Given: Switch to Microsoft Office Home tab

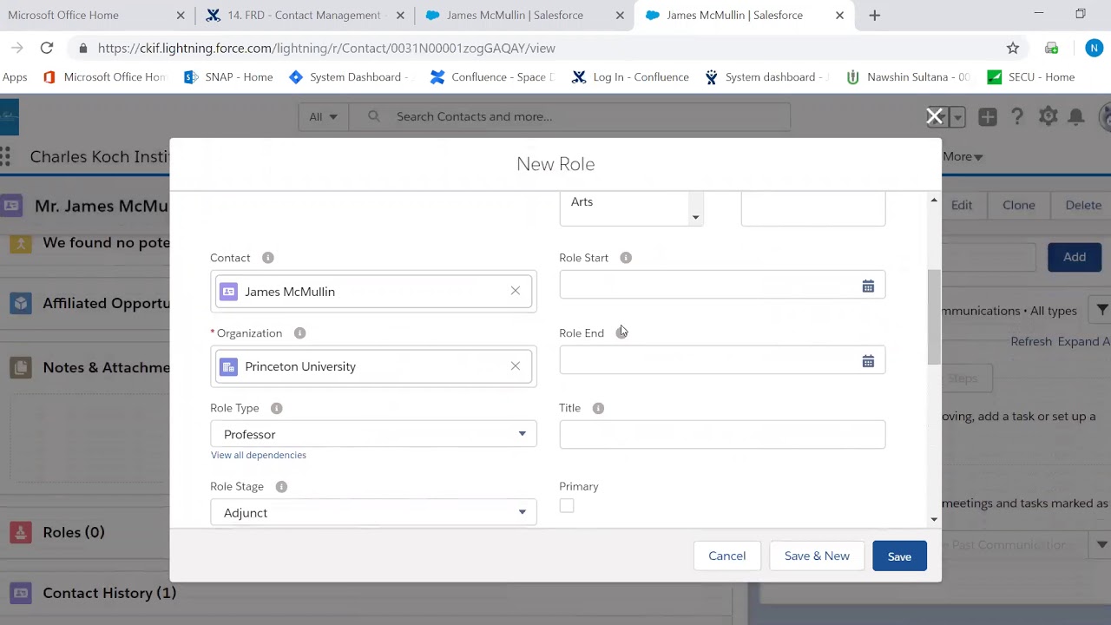Looking at the screenshot, I should 95,15.
